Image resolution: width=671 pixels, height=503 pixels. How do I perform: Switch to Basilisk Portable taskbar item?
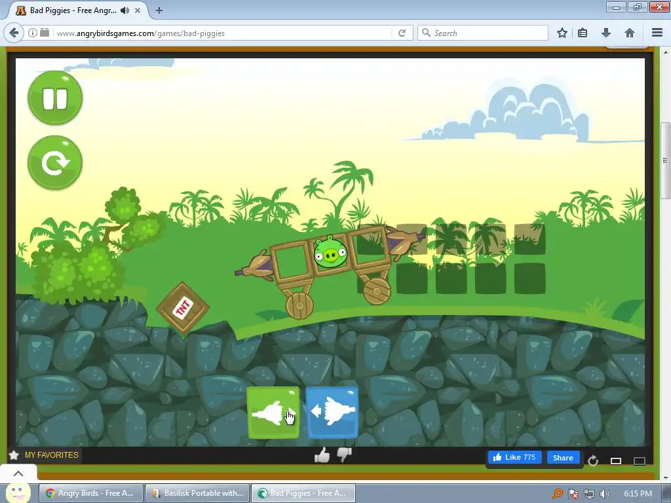[x=197, y=493]
